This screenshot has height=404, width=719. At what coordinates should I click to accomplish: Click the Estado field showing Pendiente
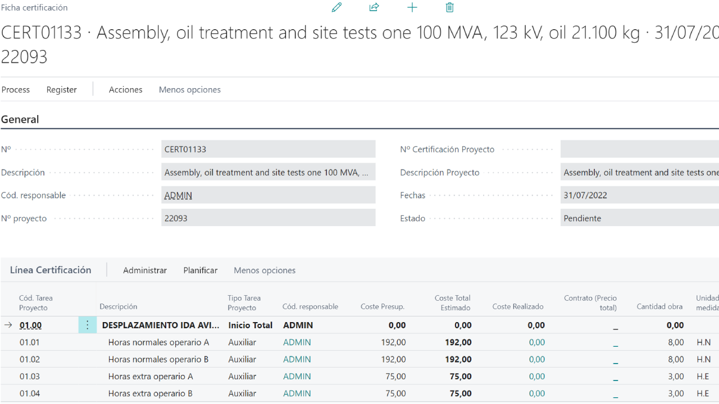coord(639,218)
